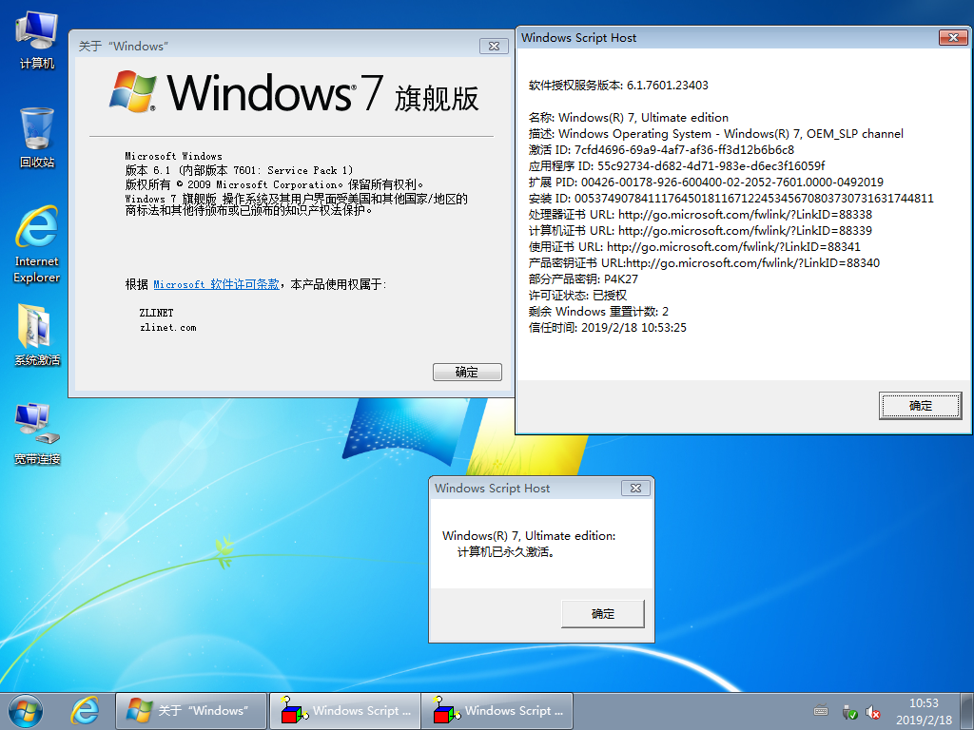Click the 产品密钥证书 URL line
The height and width of the screenshot is (730, 974).
[x=704, y=262]
